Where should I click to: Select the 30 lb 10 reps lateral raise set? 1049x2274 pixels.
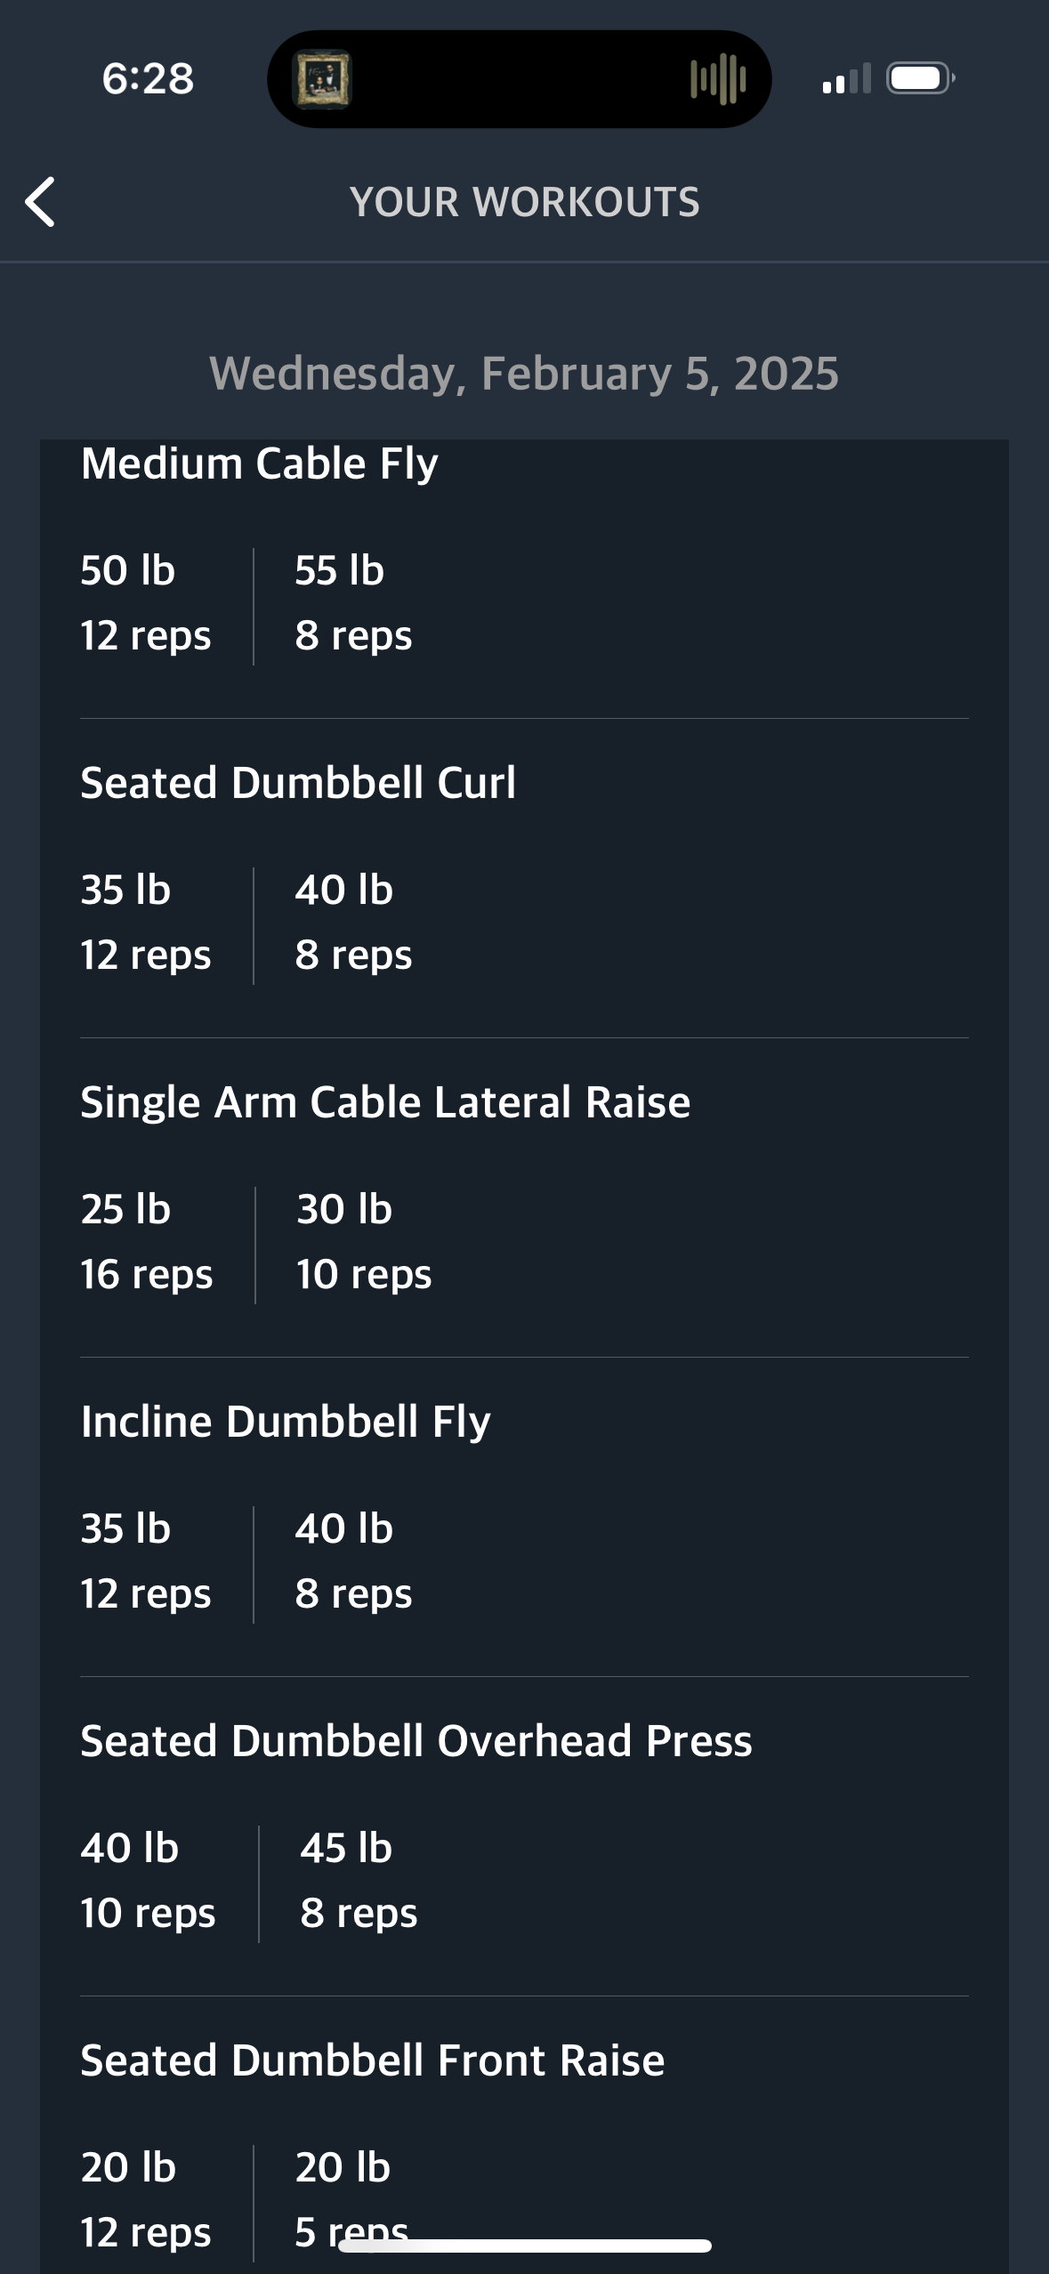tap(364, 1242)
